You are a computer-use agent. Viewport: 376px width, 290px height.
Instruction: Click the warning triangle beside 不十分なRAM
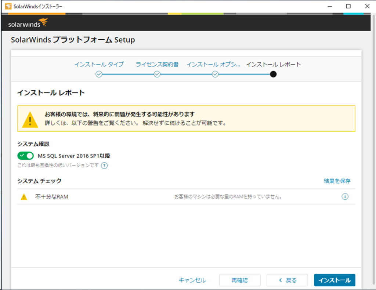24,197
